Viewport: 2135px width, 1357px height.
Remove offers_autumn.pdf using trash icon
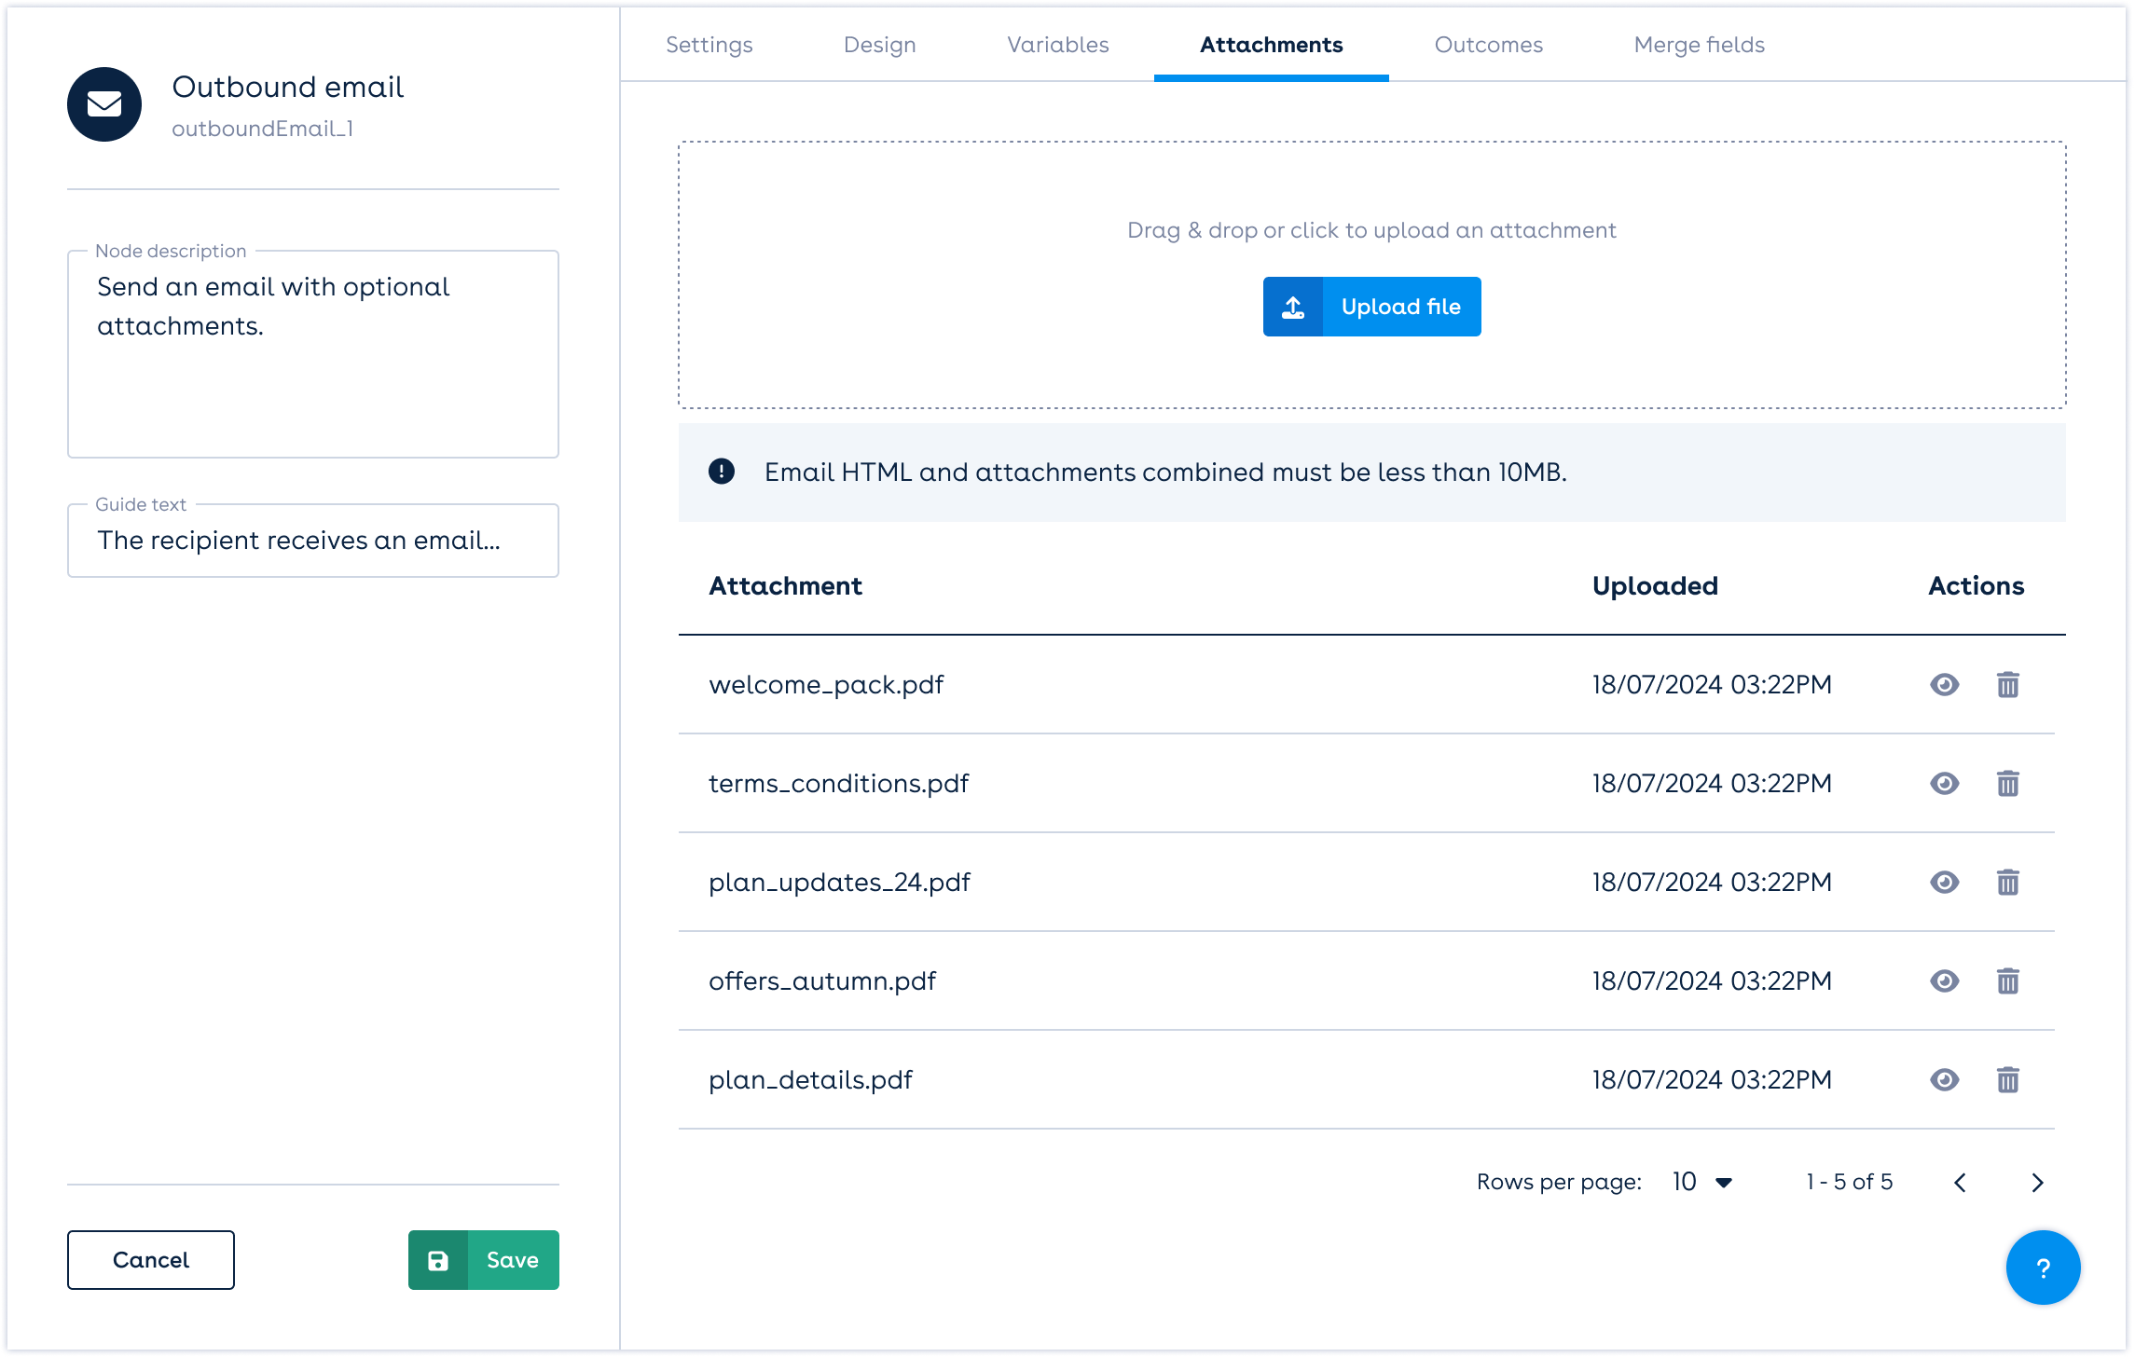2007,981
